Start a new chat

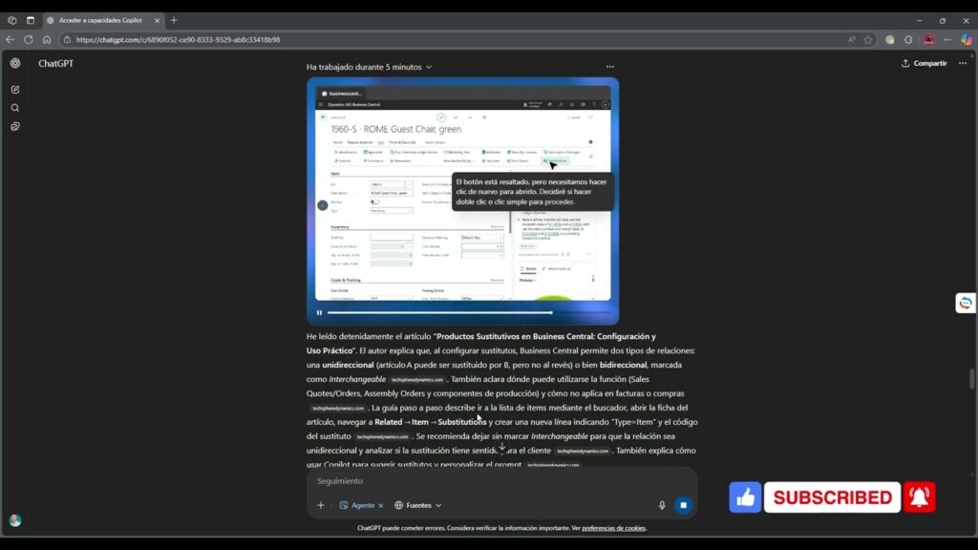coord(15,90)
